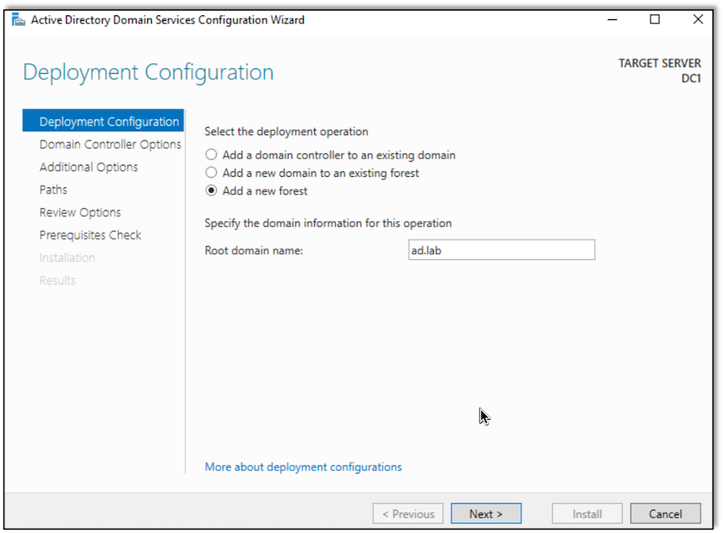
Task: Select Deployment Configuration in the sidebar
Action: (108, 121)
